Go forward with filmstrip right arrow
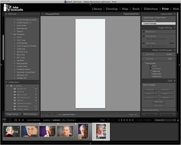 pyautogui.click(x=23, y=120)
